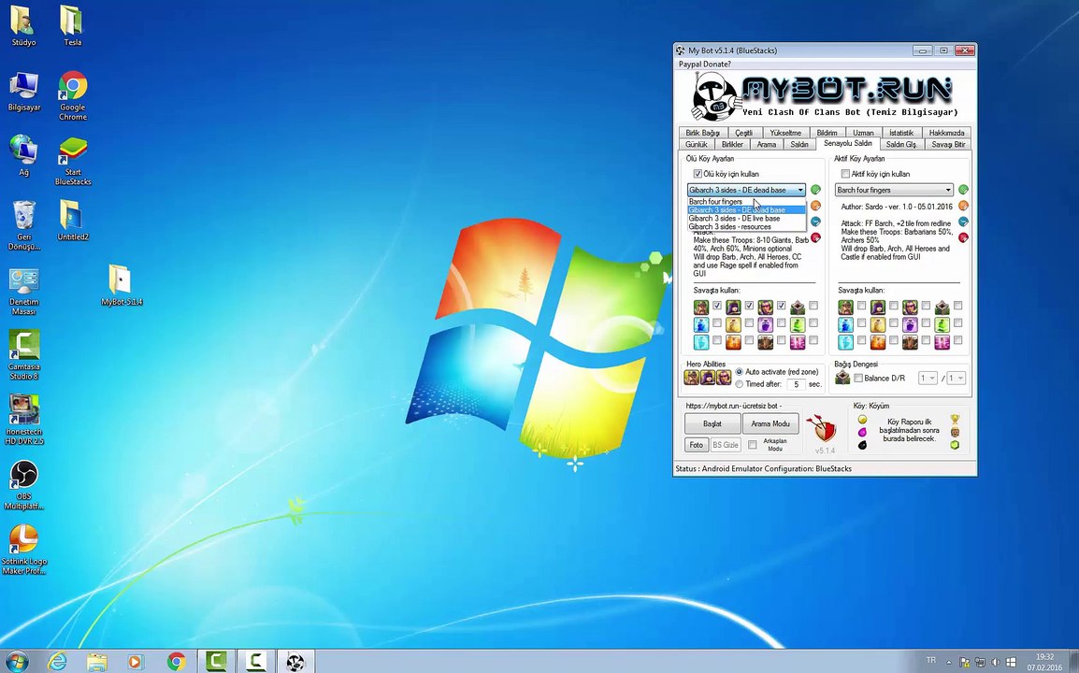Image resolution: width=1079 pixels, height=673 pixels.
Task: Enable the Balance D/R checkbox
Action: (858, 378)
